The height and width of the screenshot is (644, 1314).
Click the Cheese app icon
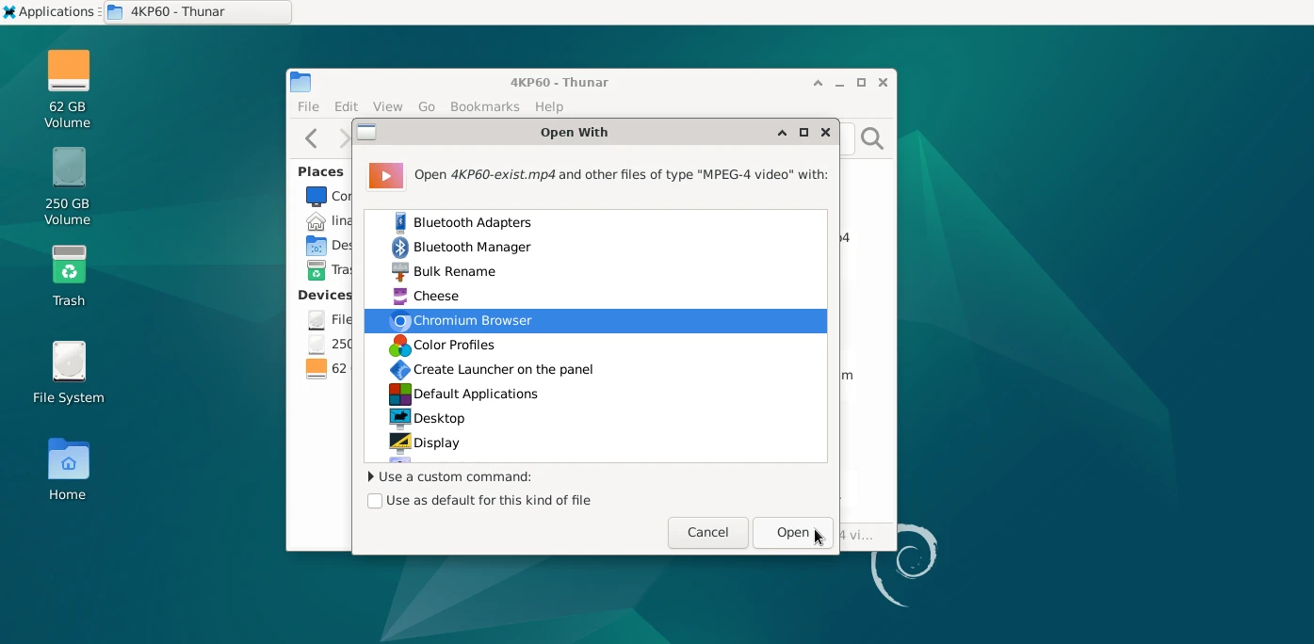pos(400,297)
